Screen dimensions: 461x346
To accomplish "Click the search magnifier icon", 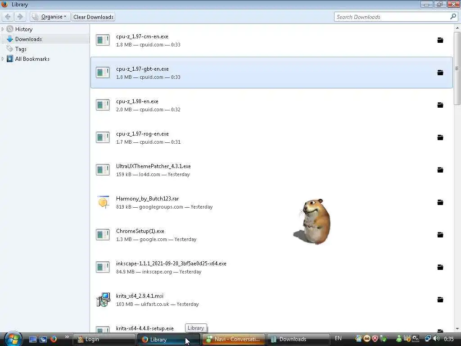I will [453, 17].
